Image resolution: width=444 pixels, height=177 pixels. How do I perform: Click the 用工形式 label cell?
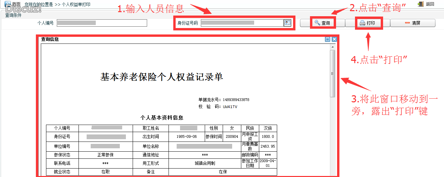click(x=151, y=163)
